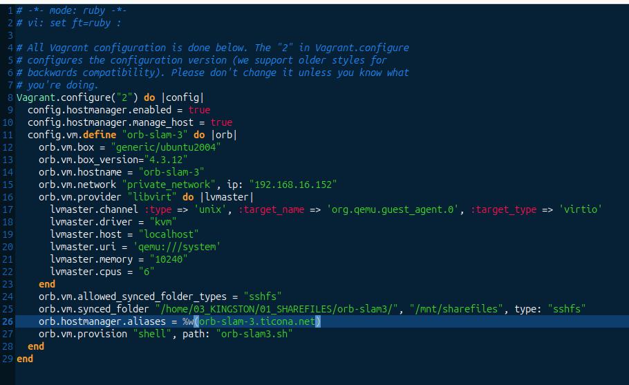Click "true" on the manage_host line
This screenshot has height=385, width=629.
tap(221, 122)
